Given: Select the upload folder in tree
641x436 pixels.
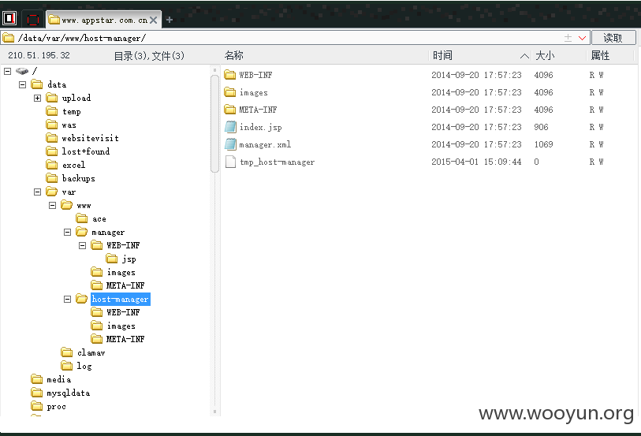Looking at the screenshot, I should point(76,98).
